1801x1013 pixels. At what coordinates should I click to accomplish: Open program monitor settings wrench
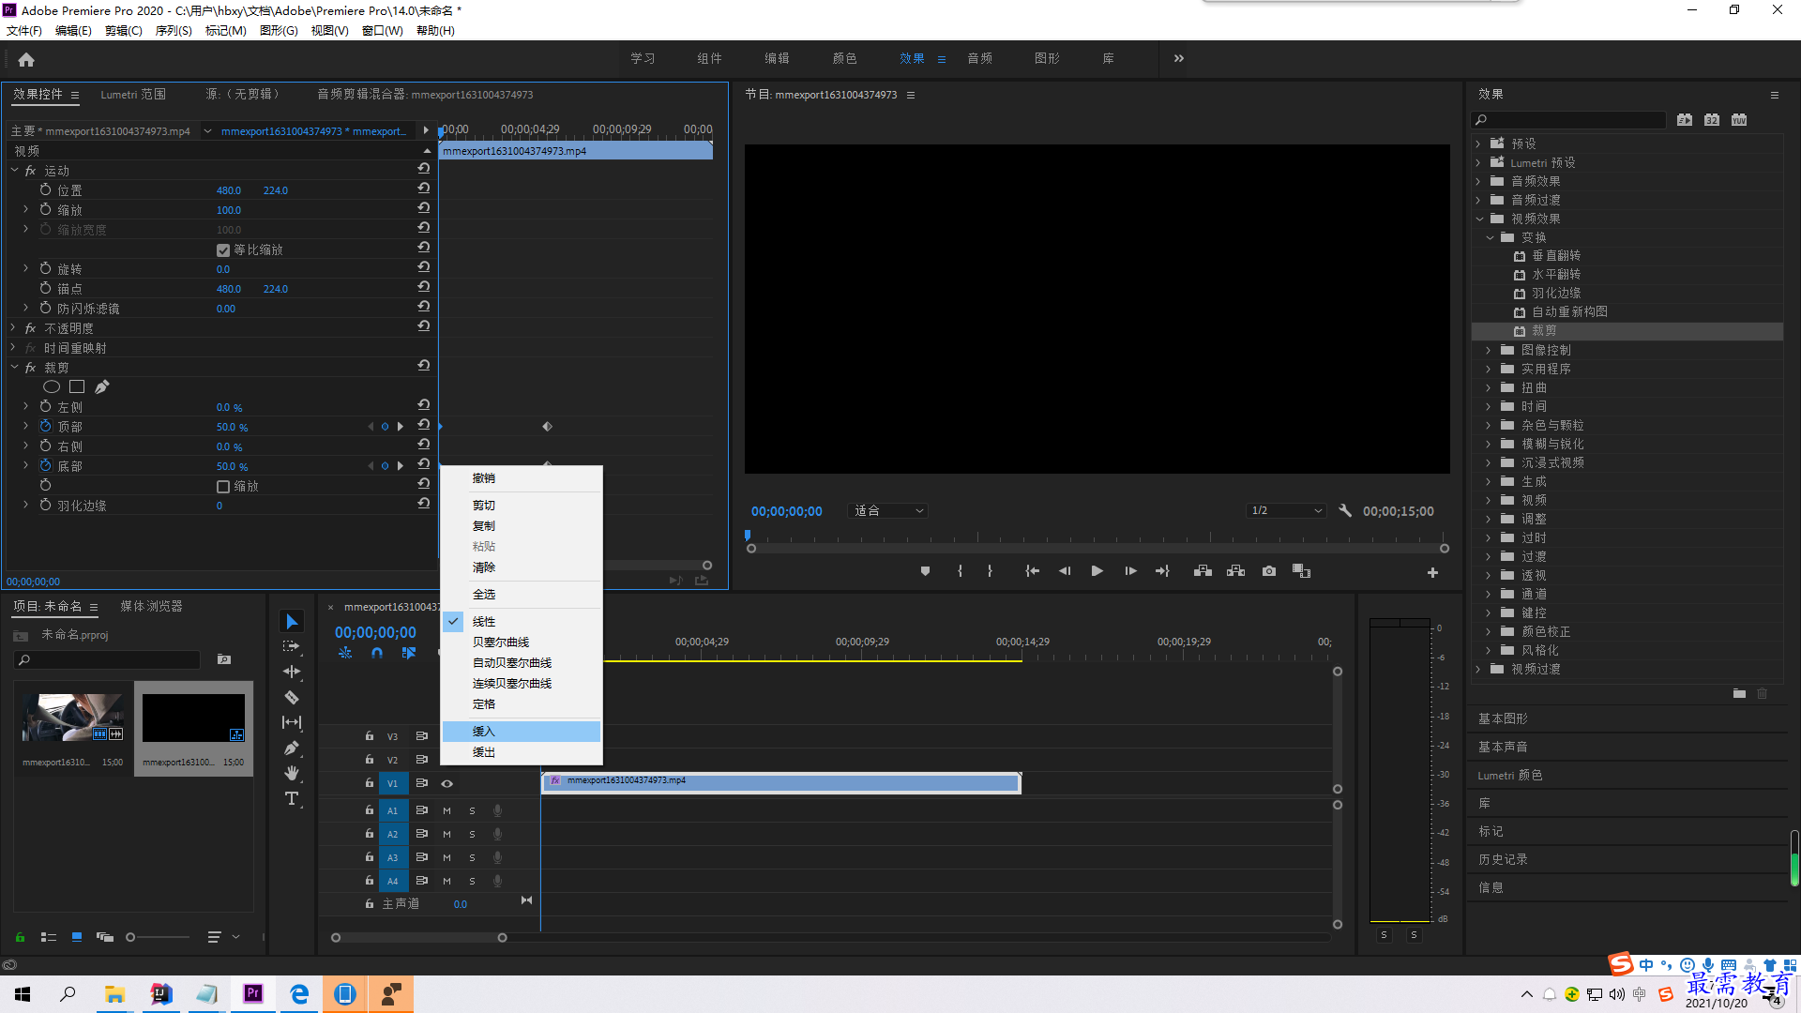pos(1345,511)
